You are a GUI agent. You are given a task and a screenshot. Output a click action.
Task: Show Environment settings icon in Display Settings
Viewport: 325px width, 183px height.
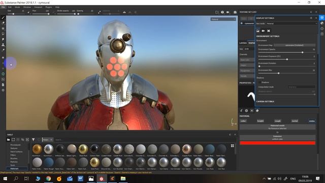257,30
